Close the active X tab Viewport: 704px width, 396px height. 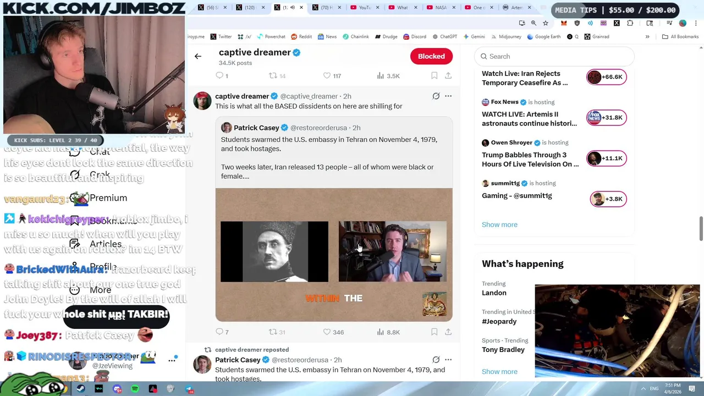point(301,8)
